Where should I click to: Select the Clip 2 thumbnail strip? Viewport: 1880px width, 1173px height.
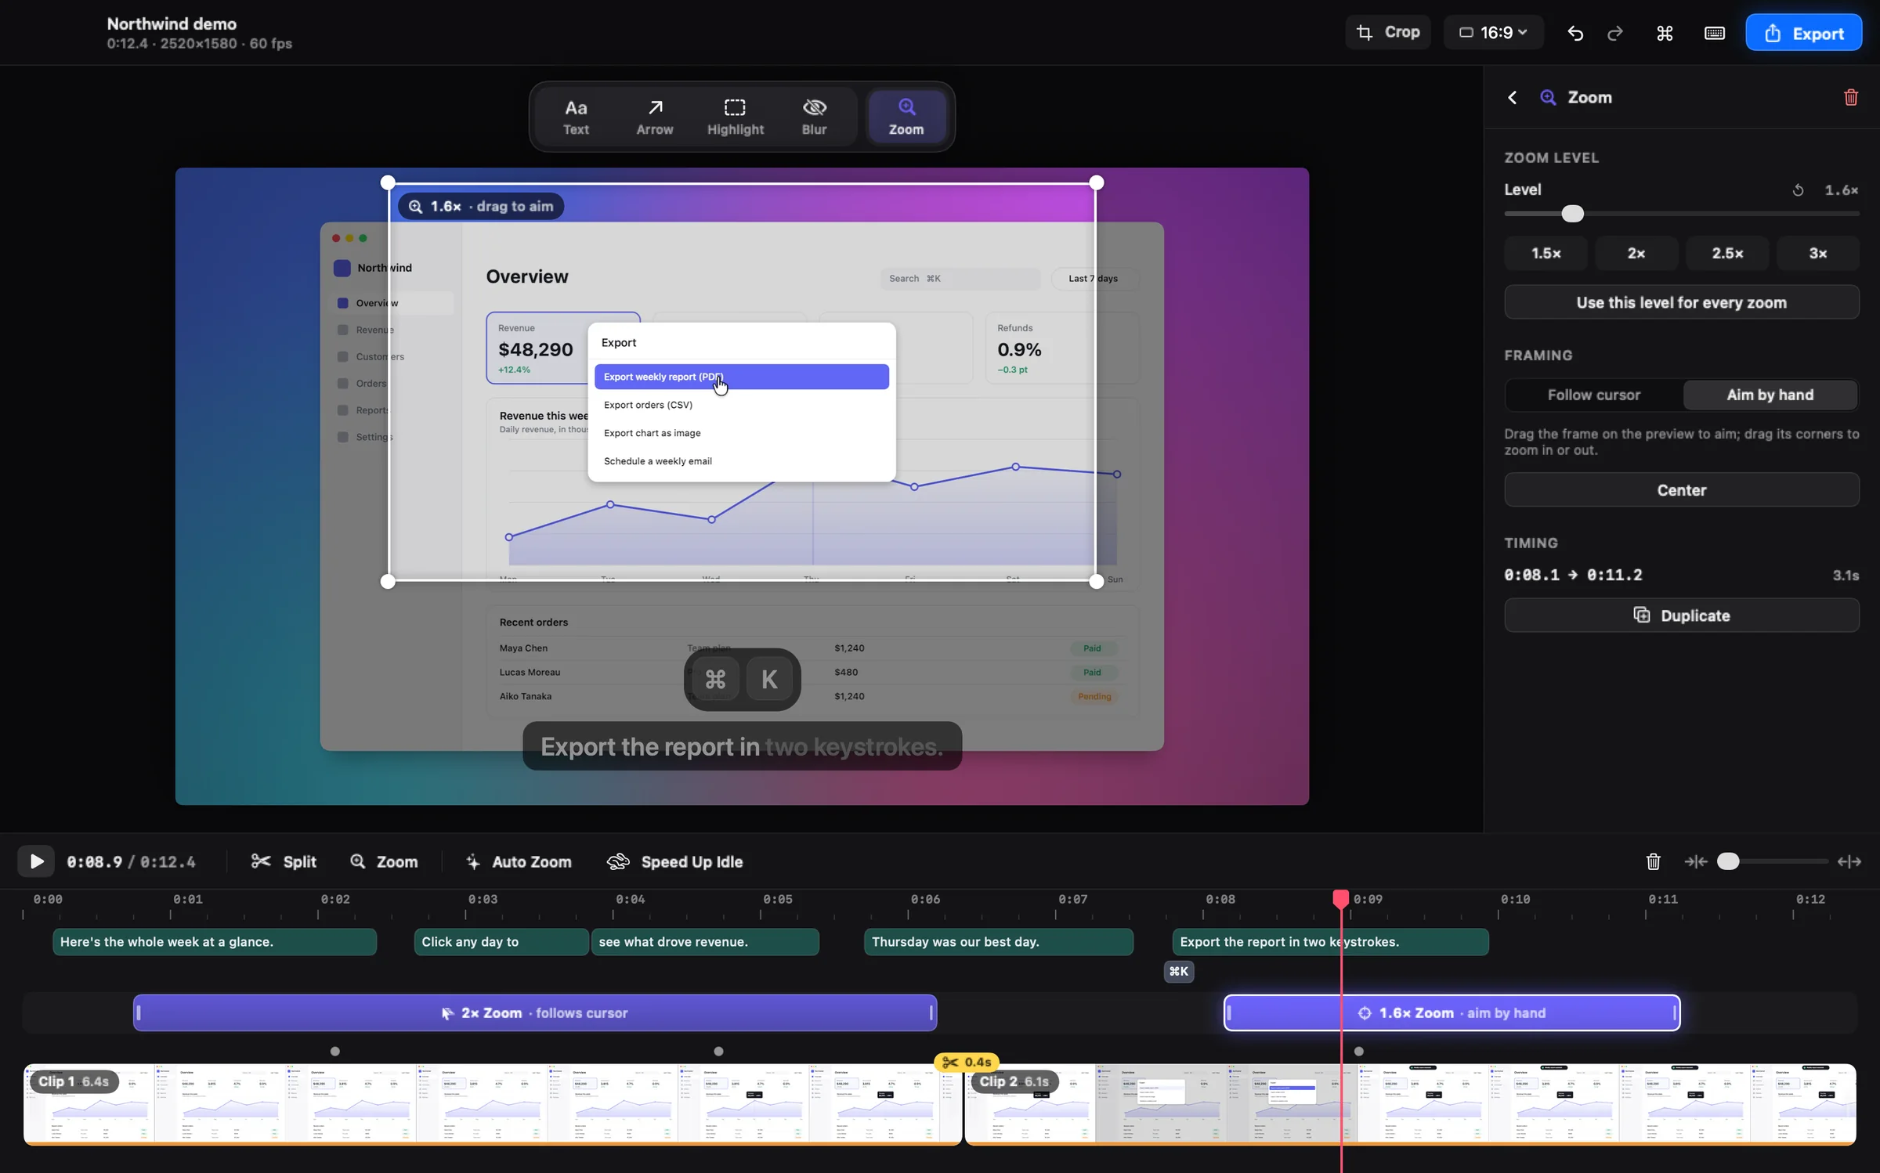1410,1104
